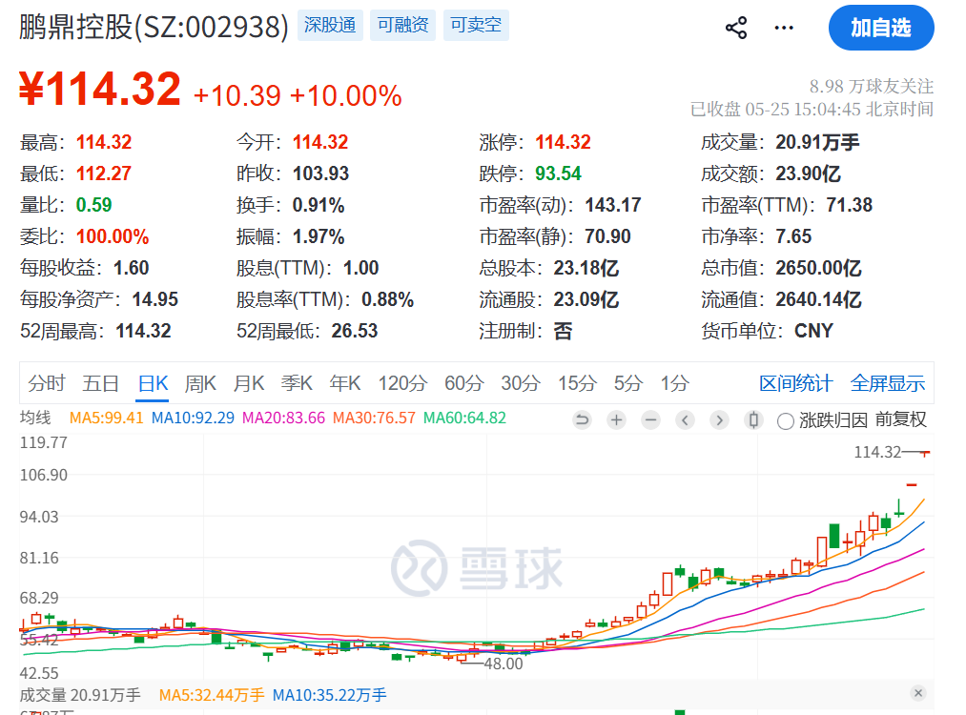Viewport: 966px width, 715px height.
Task: Switch to the 5分 chart tab
Action: point(628,383)
